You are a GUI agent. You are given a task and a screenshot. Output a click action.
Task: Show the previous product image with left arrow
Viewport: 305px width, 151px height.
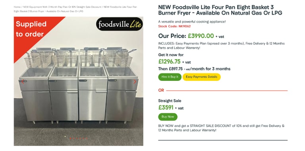[x=23, y=82]
